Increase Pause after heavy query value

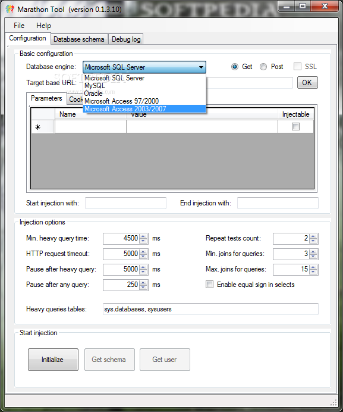click(x=143, y=267)
